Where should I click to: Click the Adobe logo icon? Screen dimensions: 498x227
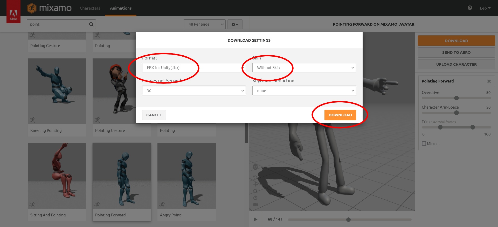[13, 12]
